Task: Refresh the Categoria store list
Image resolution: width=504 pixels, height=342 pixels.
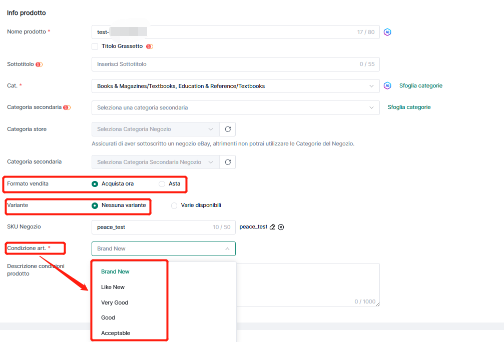Action: (228, 129)
